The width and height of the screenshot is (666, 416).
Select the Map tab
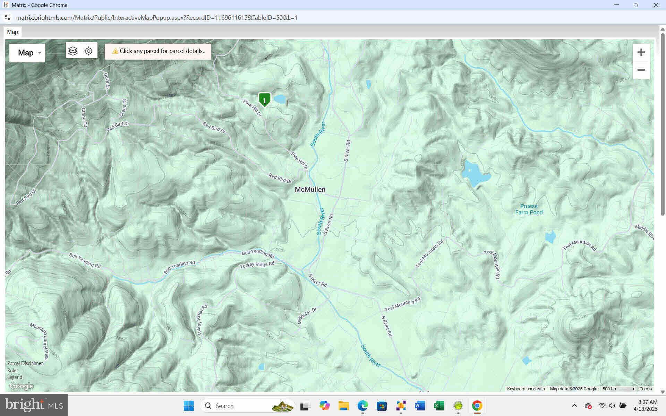pyautogui.click(x=12, y=32)
